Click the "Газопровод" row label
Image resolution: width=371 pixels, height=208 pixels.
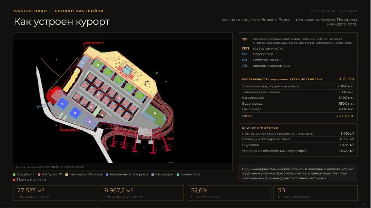pyautogui.click(x=252, y=109)
